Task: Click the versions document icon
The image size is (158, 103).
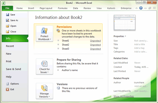Action: [x=58, y=88]
